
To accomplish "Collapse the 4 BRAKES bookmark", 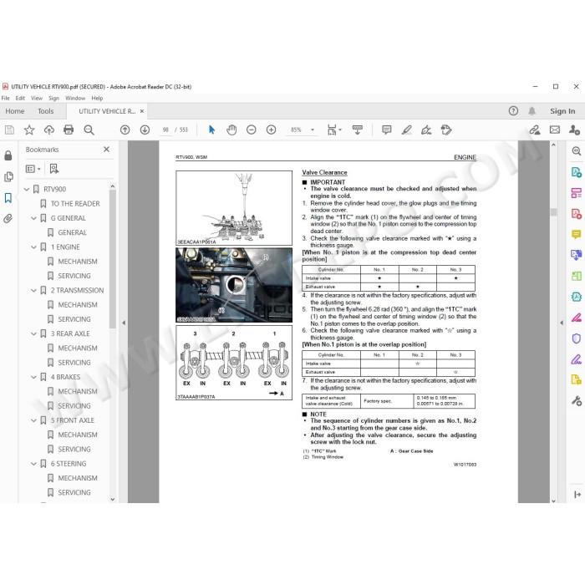I will [33, 377].
